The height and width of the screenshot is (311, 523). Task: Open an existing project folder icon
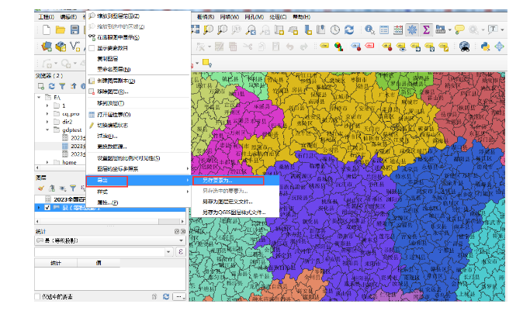[x=61, y=30]
